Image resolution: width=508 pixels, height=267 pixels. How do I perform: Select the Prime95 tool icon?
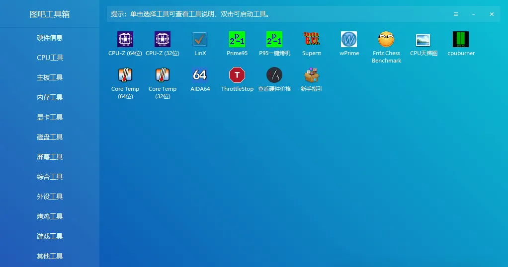(237, 39)
